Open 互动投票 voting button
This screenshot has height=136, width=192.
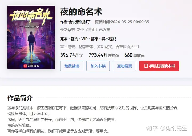[x=125, y=66]
